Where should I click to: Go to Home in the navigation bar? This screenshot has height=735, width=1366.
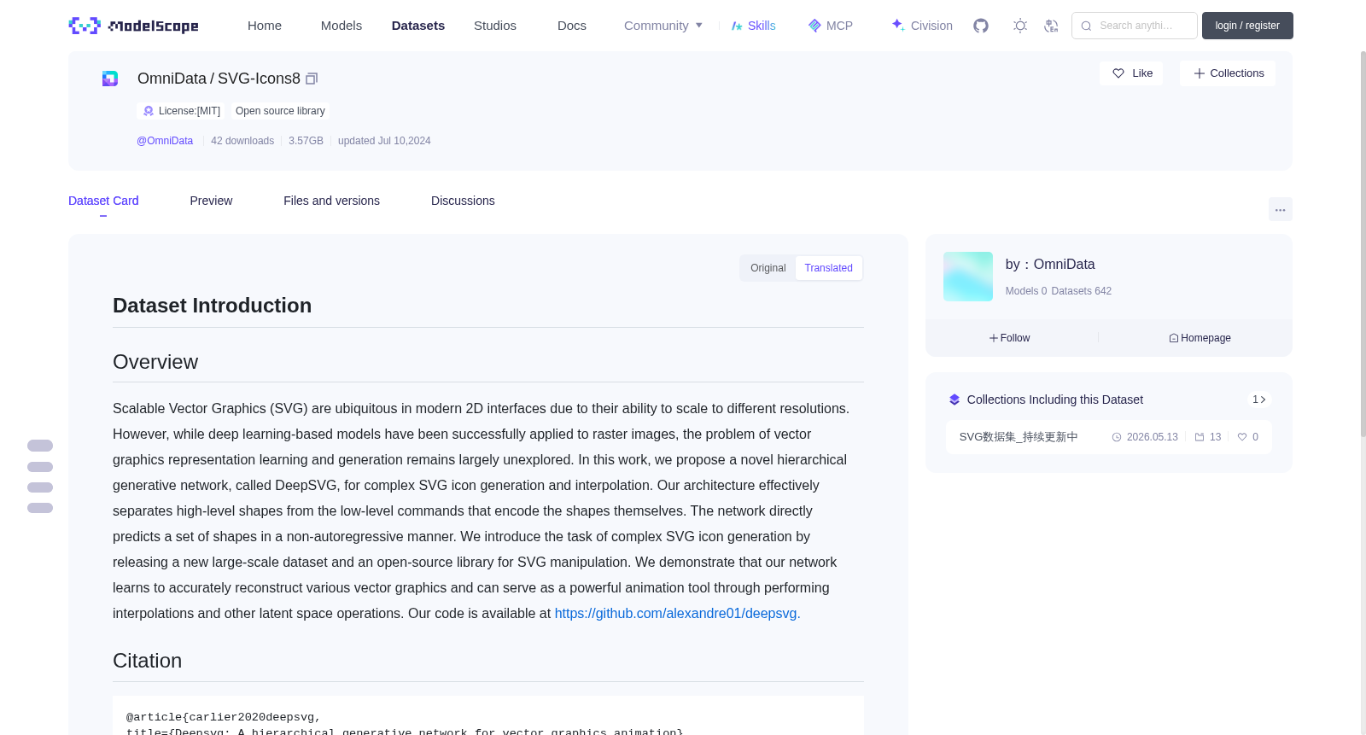click(x=265, y=26)
